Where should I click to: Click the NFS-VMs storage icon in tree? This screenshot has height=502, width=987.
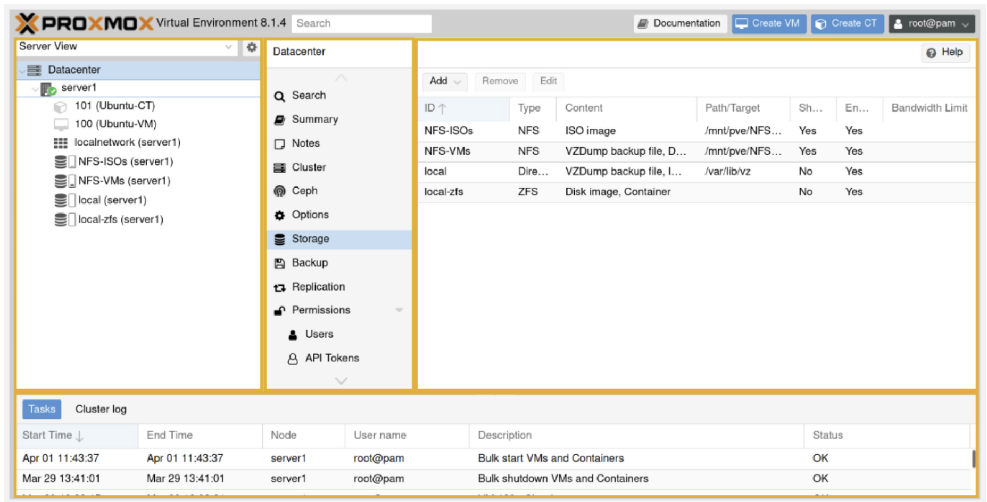65,181
